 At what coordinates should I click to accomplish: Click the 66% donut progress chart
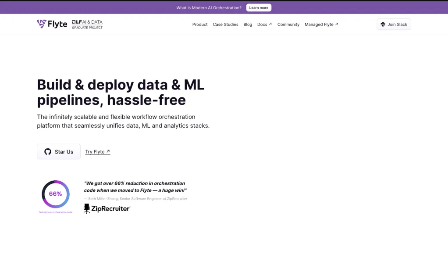56,194
